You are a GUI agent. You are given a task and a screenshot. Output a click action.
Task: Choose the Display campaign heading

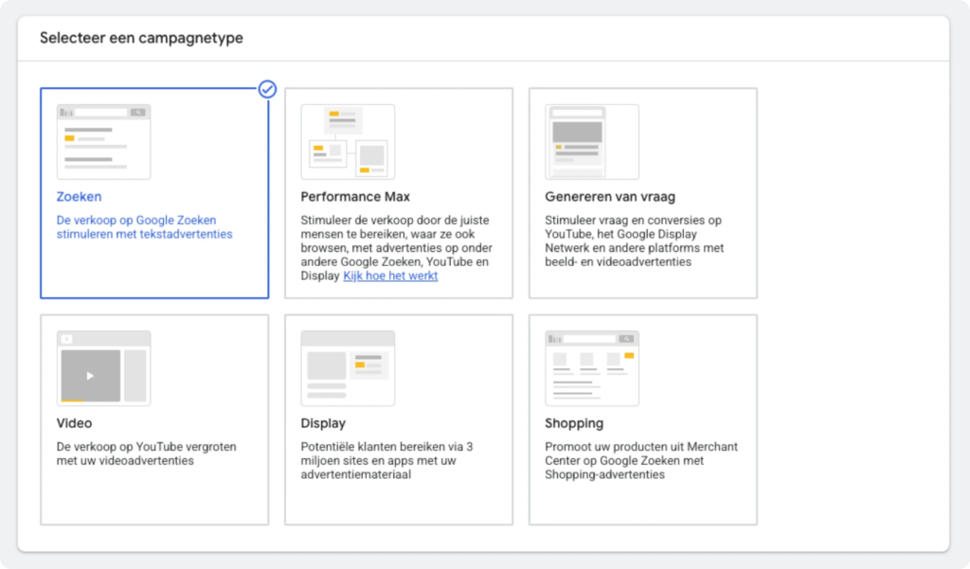[323, 423]
